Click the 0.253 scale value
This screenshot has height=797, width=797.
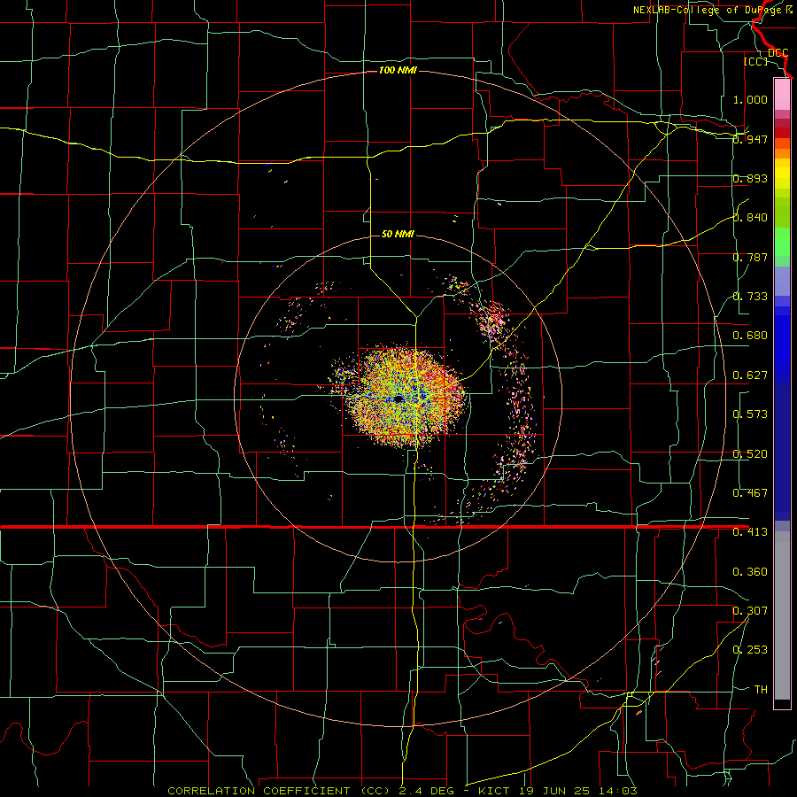pos(750,650)
